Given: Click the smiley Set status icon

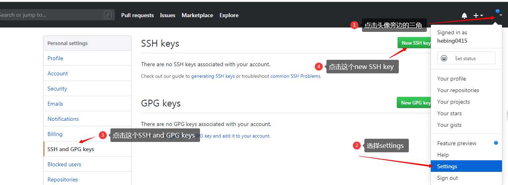Looking at the screenshot, I should pyautogui.click(x=444, y=58).
